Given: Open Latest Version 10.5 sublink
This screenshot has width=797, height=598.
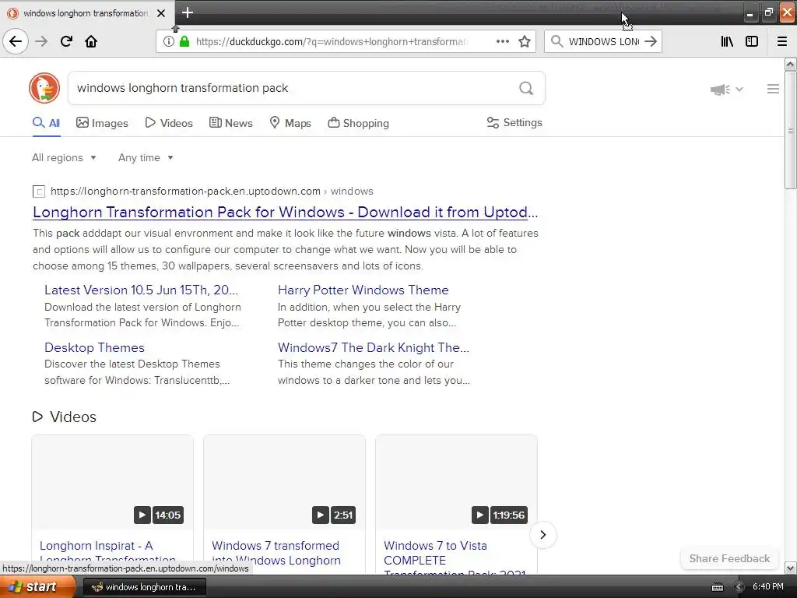Looking at the screenshot, I should [x=142, y=290].
